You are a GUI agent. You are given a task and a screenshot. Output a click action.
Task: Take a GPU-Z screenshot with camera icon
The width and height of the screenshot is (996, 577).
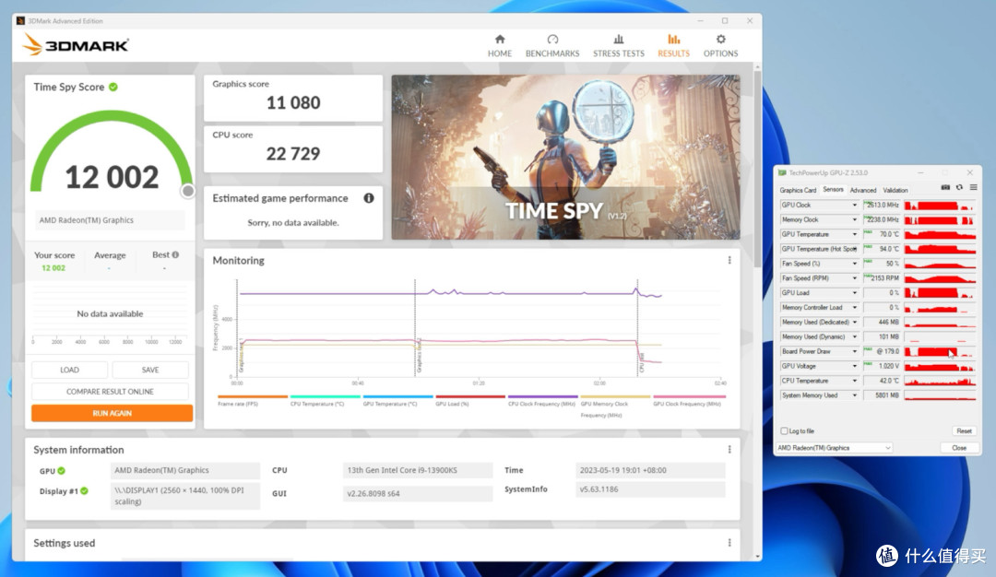(x=945, y=188)
